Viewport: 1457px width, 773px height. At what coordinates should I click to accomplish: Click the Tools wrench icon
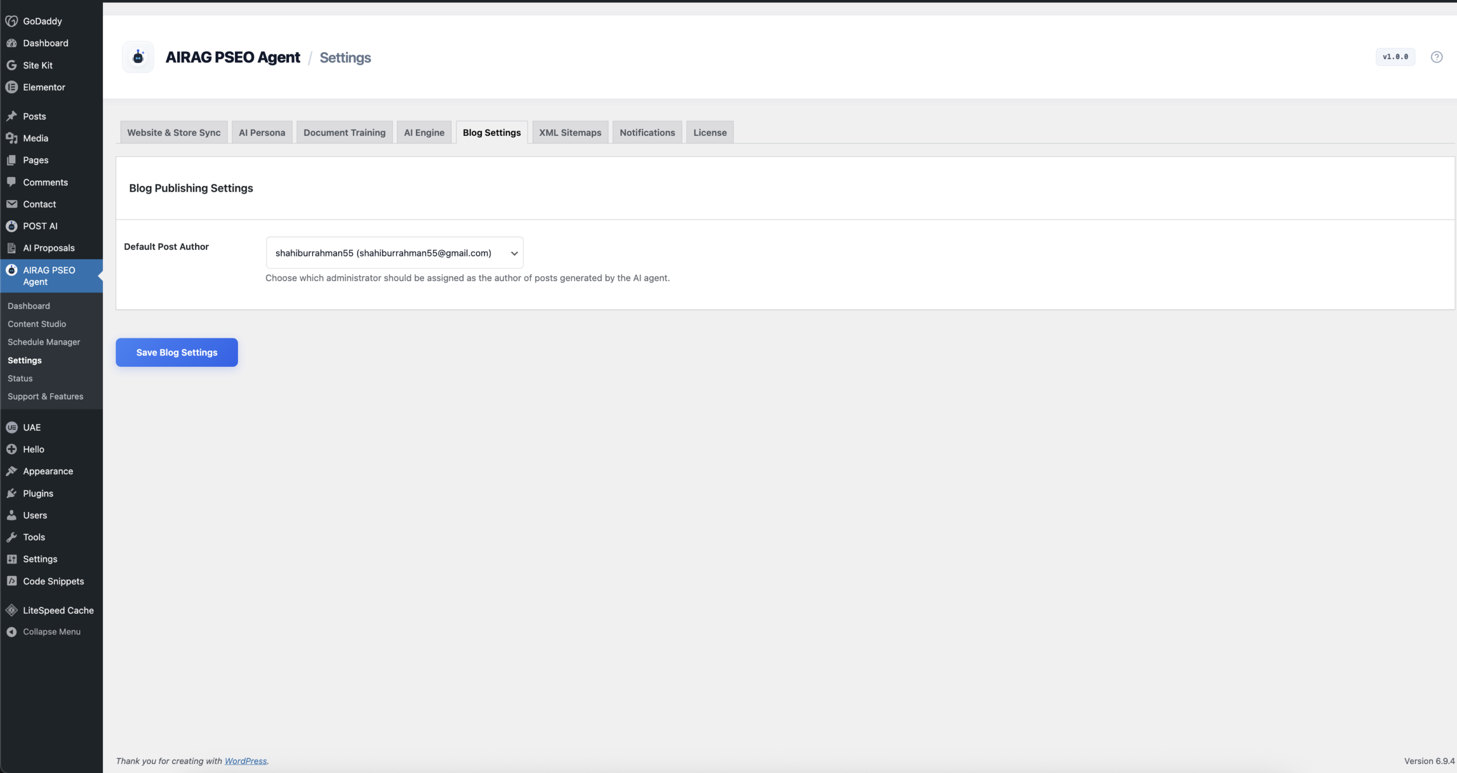[11, 537]
